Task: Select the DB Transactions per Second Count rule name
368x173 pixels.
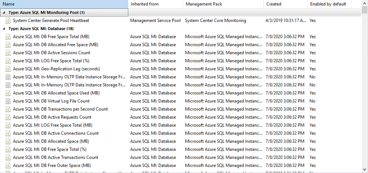Action: 60,109
